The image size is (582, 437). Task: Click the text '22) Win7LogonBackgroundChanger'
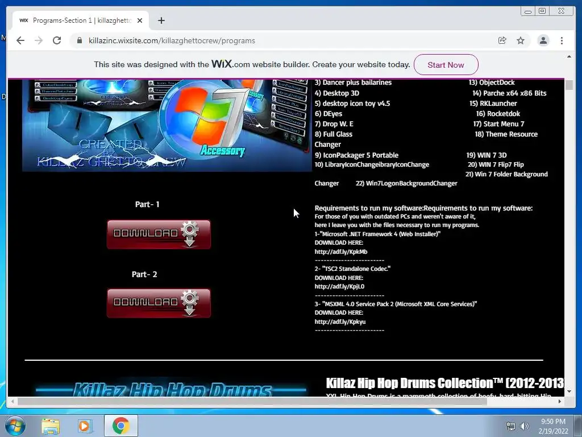[406, 183]
